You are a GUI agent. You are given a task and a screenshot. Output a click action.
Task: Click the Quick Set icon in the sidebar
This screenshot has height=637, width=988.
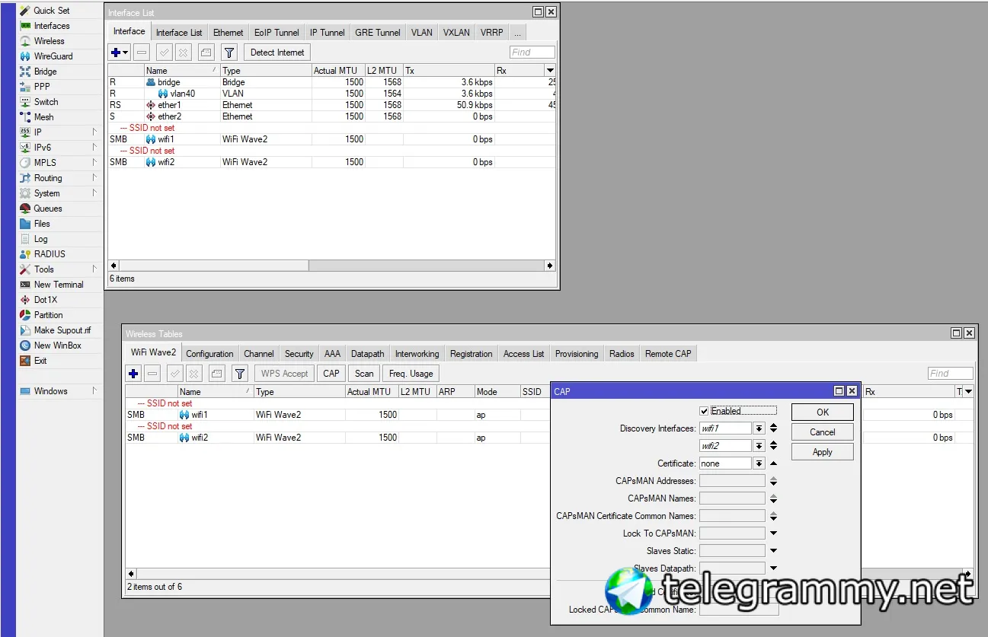coord(25,11)
